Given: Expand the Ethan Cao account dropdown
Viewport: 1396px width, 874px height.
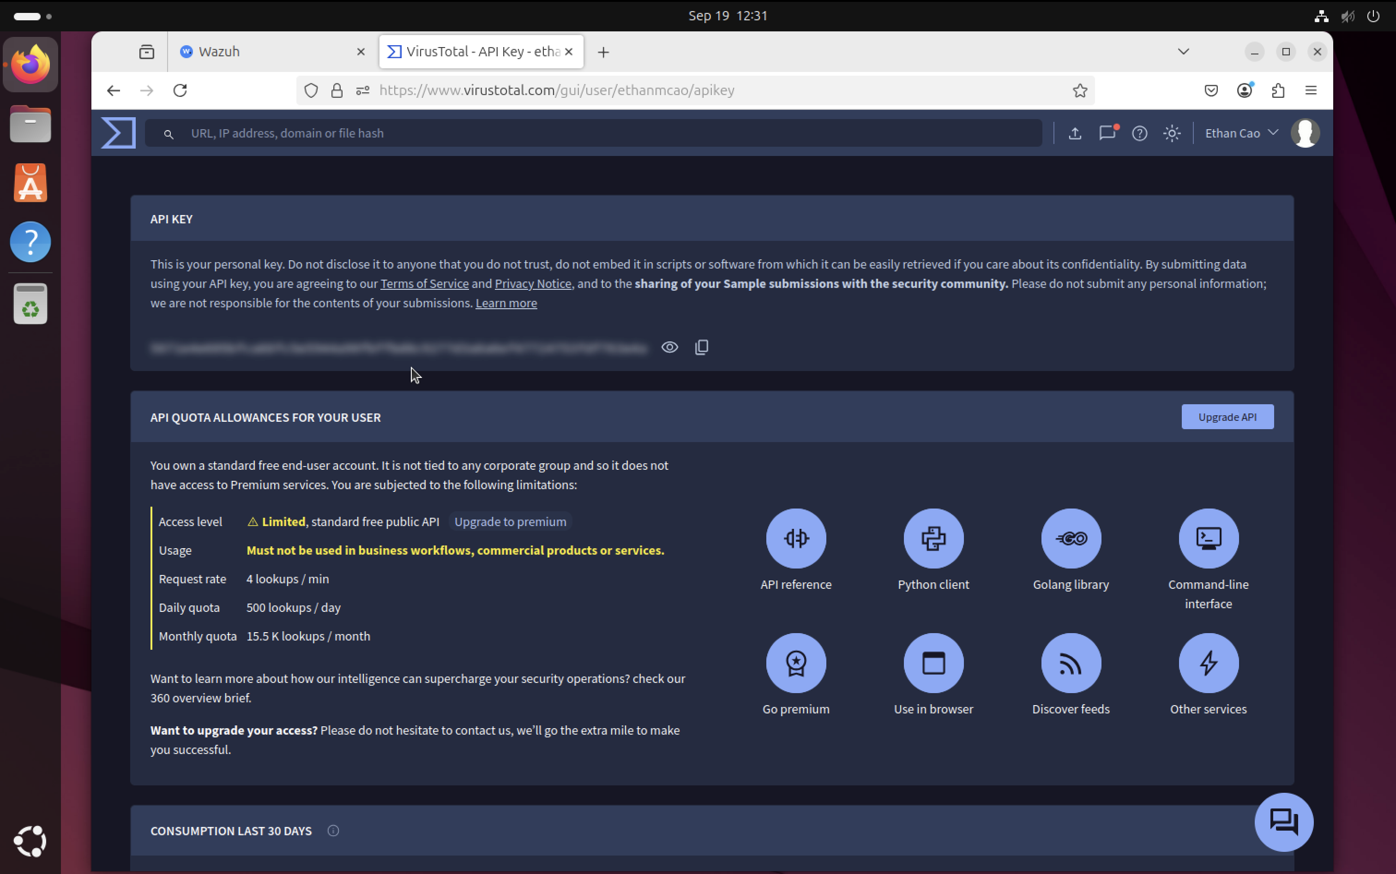Looking at the screenshot, I should [1241, 133].
